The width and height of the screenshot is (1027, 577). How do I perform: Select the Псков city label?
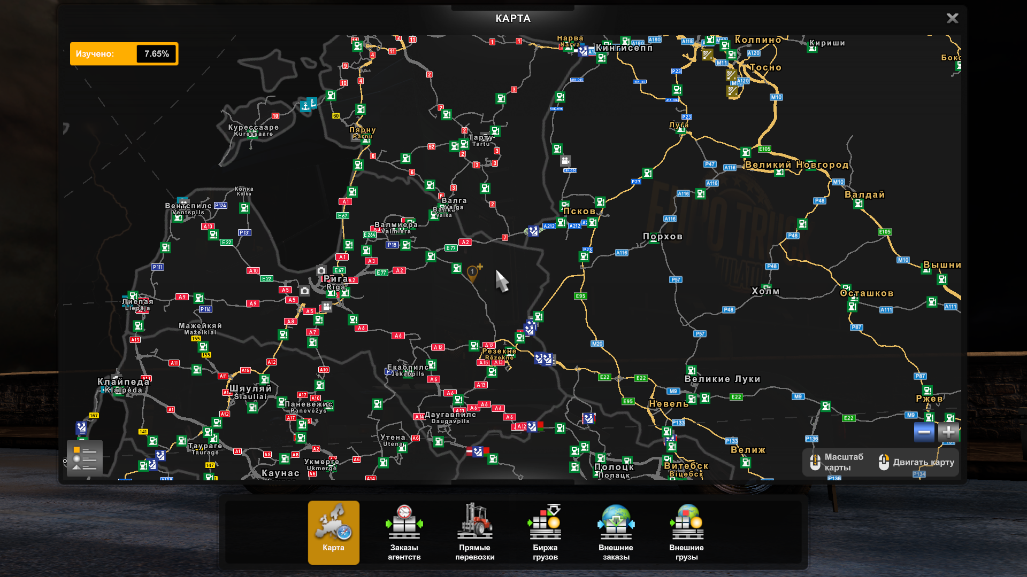click(579, 211)
